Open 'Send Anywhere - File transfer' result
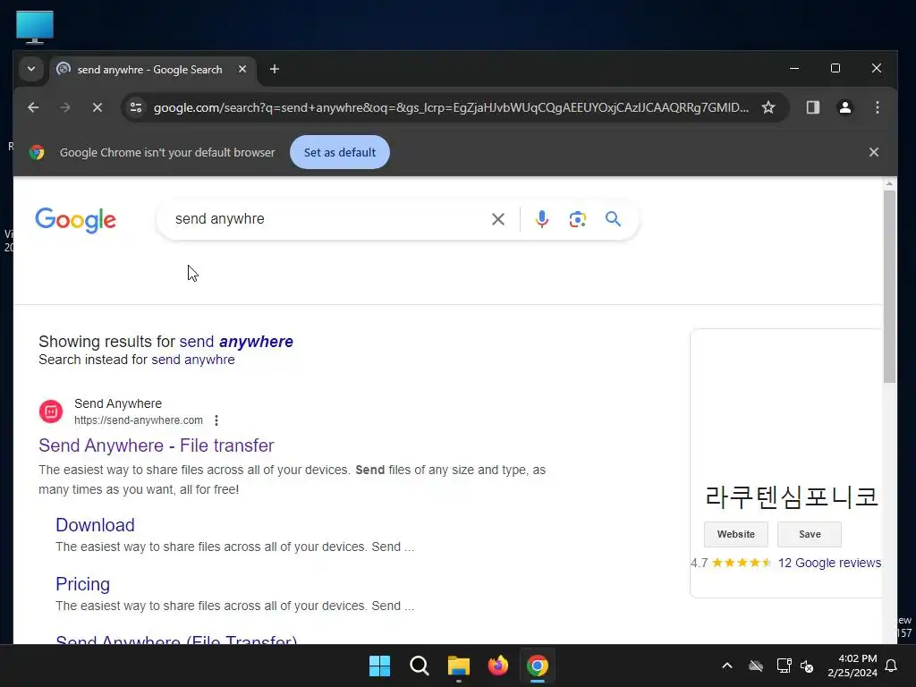The width and height of the screenshot is (916, 687). click(156, 445)
